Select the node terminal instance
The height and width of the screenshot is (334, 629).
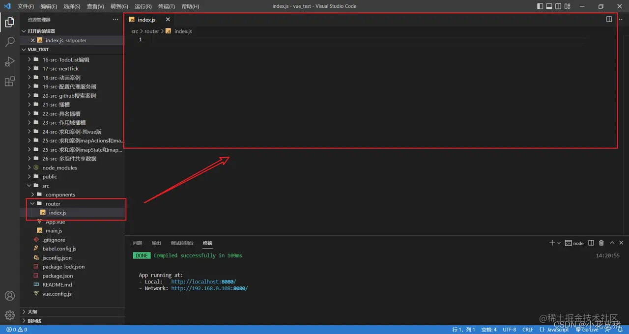(x=574, y=243)
